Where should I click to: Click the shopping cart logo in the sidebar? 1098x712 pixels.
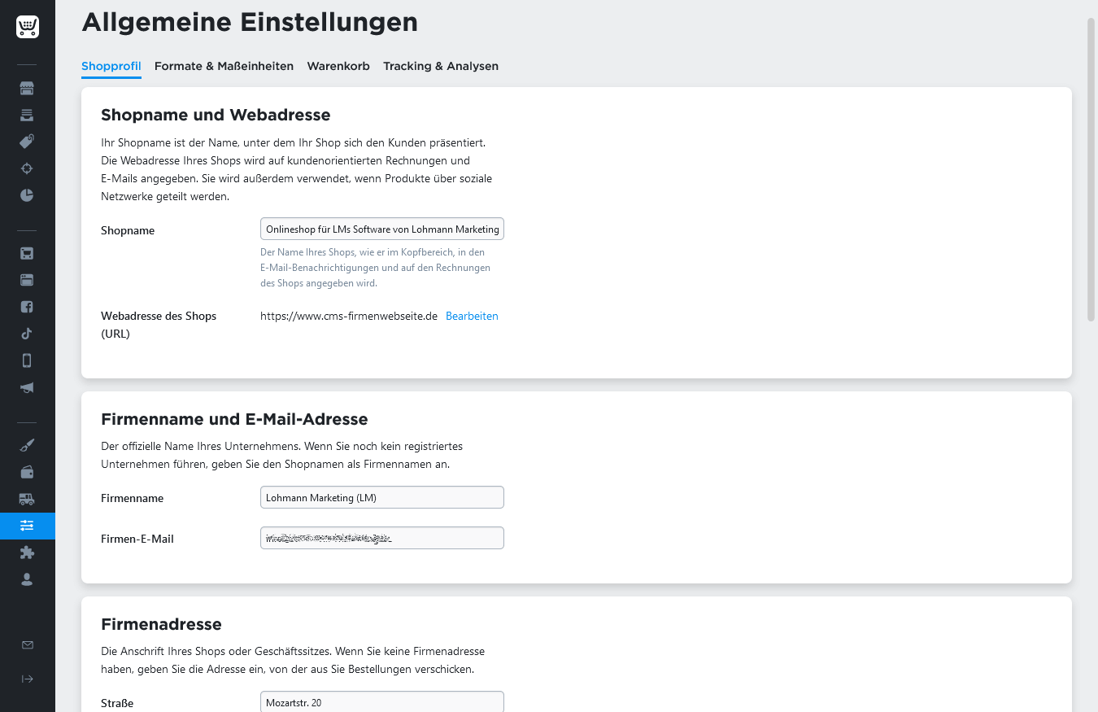pos(27,27)
